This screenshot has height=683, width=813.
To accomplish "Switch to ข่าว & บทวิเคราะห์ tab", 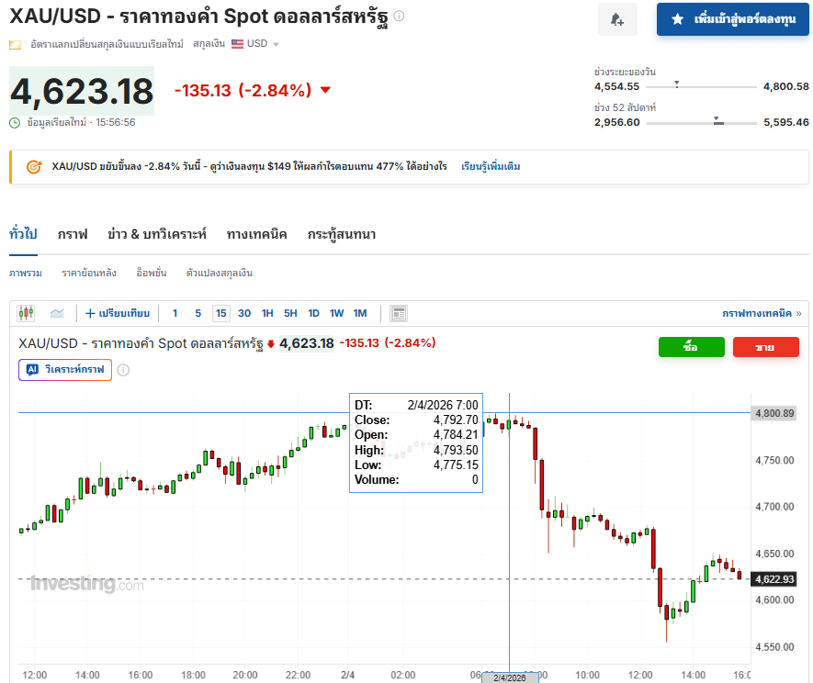I will click(156, 234).
